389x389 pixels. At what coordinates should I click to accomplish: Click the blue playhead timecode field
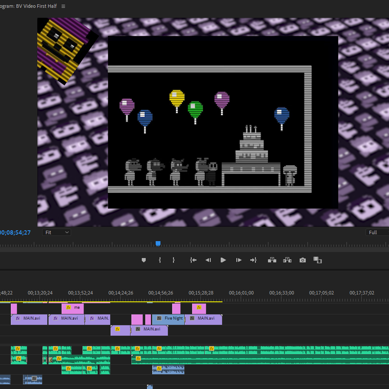15,233
